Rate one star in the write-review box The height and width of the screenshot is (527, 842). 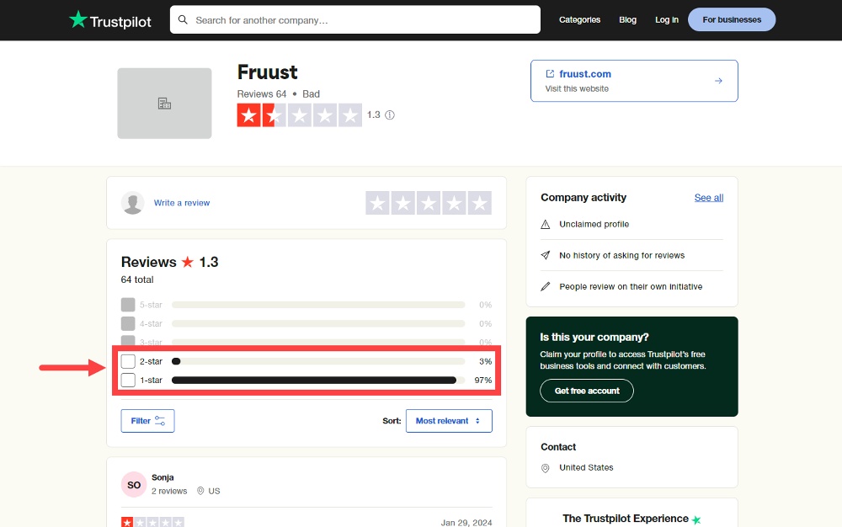point(377,203)
